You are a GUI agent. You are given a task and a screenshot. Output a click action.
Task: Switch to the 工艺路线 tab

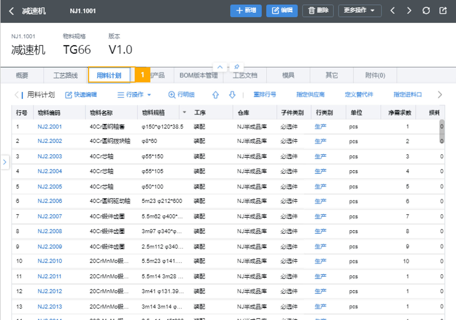click(x=66, y=75)
